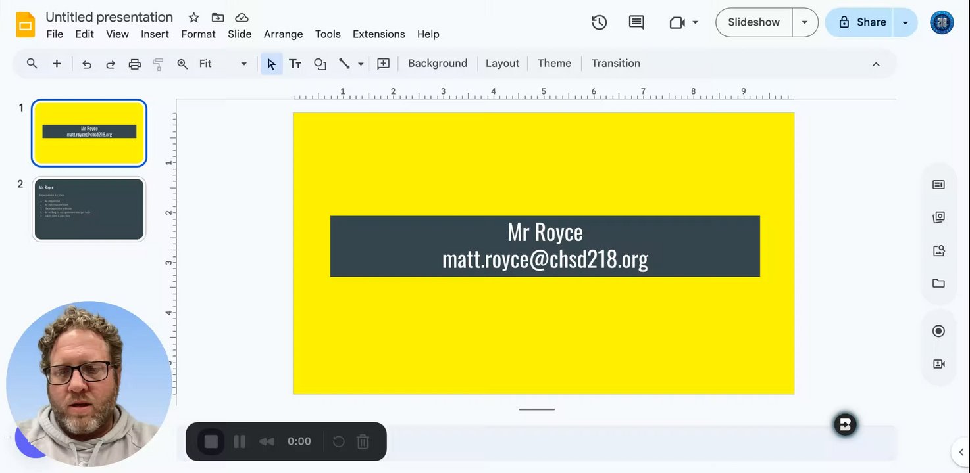Click the Add comment toolbar icon

pyautogui.click(x=383, y=64)
